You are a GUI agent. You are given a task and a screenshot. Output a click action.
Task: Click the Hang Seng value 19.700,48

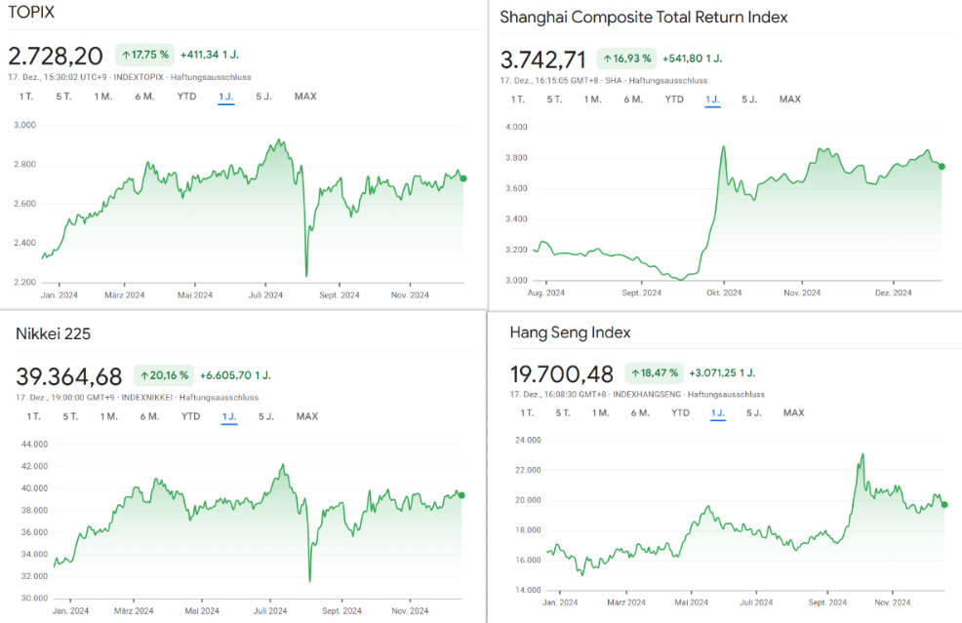tap(562, 374)
